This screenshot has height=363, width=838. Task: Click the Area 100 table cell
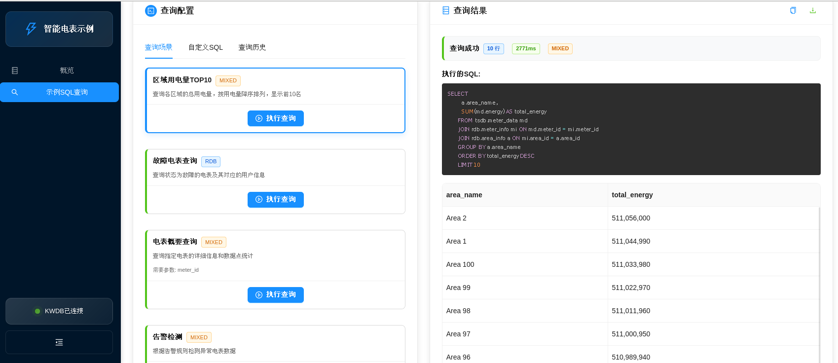[x=525, y=264]
